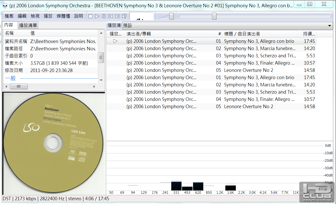Screen dimensions: 336x204
Task: Go to the previous track
Action: click(111, 16)
